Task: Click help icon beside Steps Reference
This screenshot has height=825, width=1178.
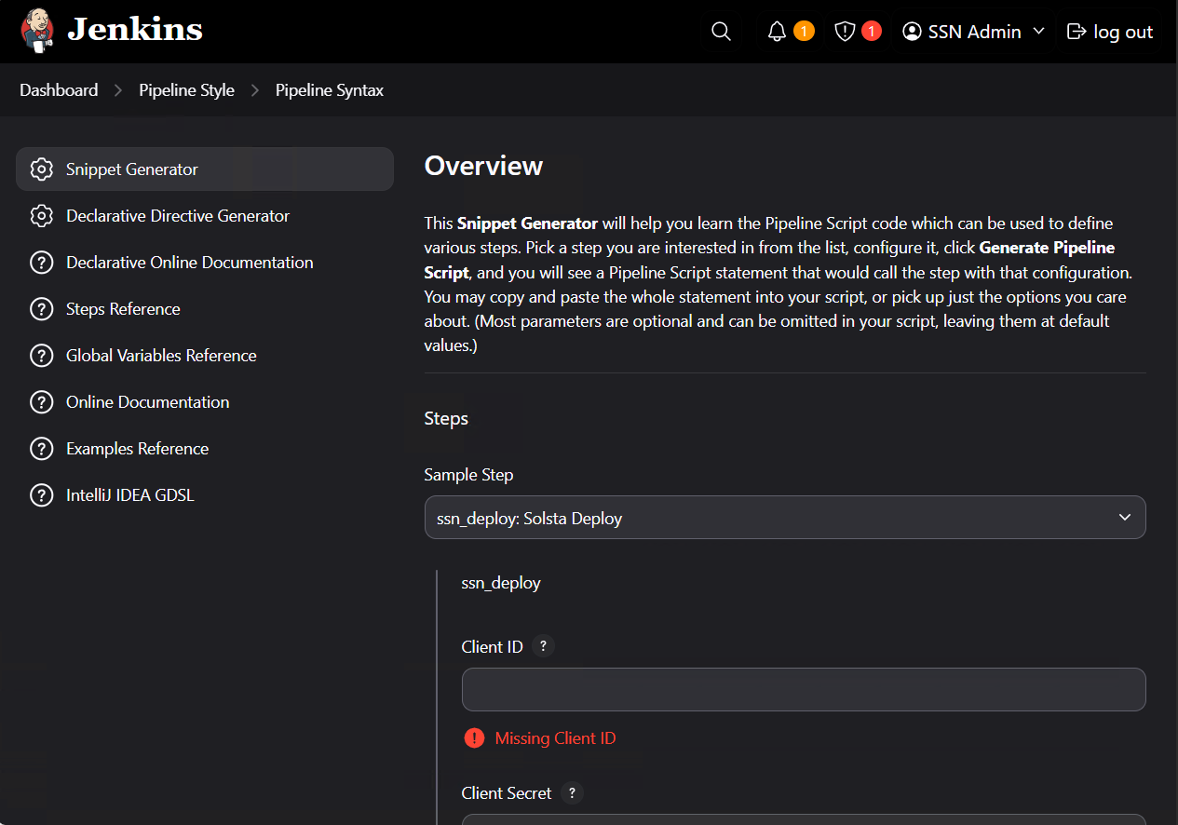Action: pos(41,309)
